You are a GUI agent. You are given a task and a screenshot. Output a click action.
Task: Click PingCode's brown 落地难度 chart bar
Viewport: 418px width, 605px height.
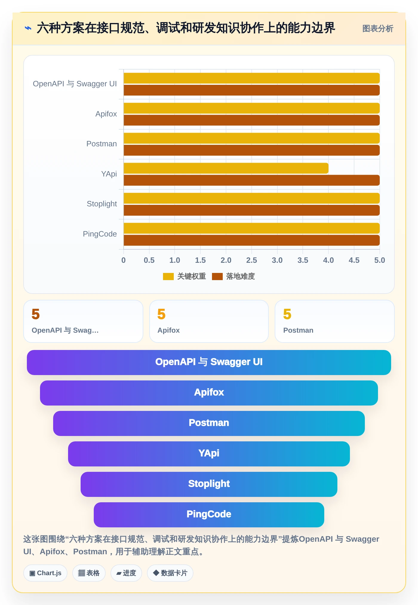tap(252, 240)
